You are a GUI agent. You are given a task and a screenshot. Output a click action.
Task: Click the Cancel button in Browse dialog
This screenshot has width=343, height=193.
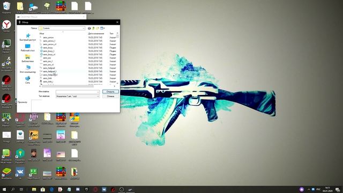click(110, 96)
